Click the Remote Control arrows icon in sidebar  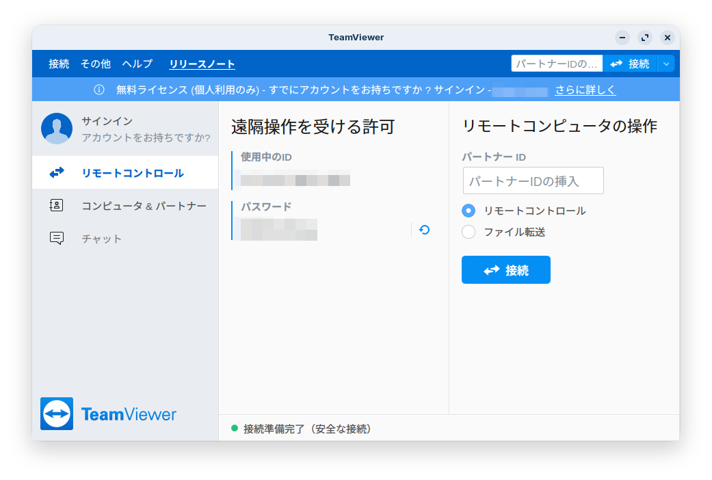(57, 172)
